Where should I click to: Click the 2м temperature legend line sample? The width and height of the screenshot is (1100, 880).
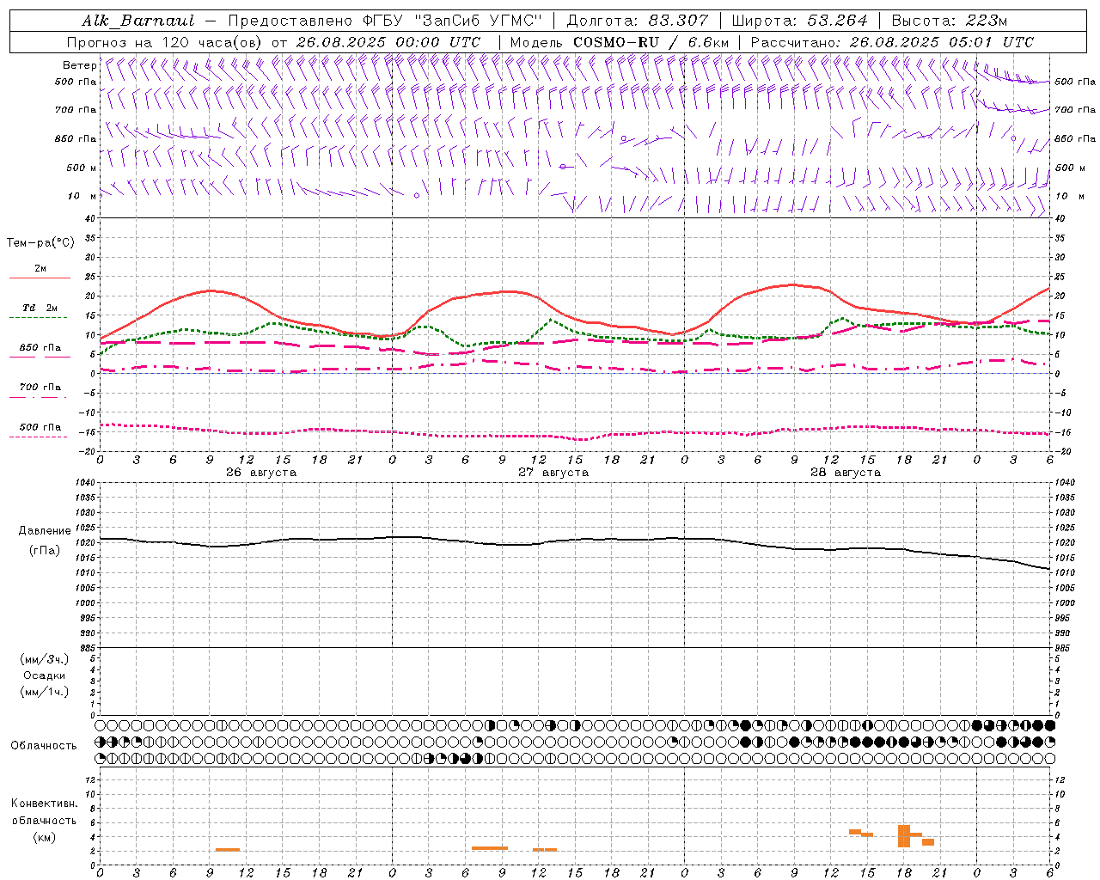40,278
